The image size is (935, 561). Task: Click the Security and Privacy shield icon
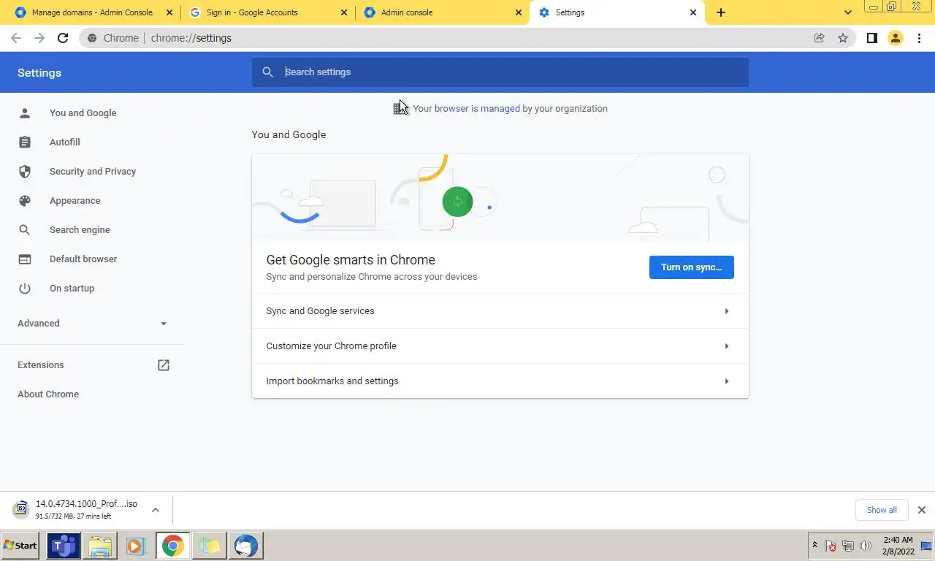[25, 172]
